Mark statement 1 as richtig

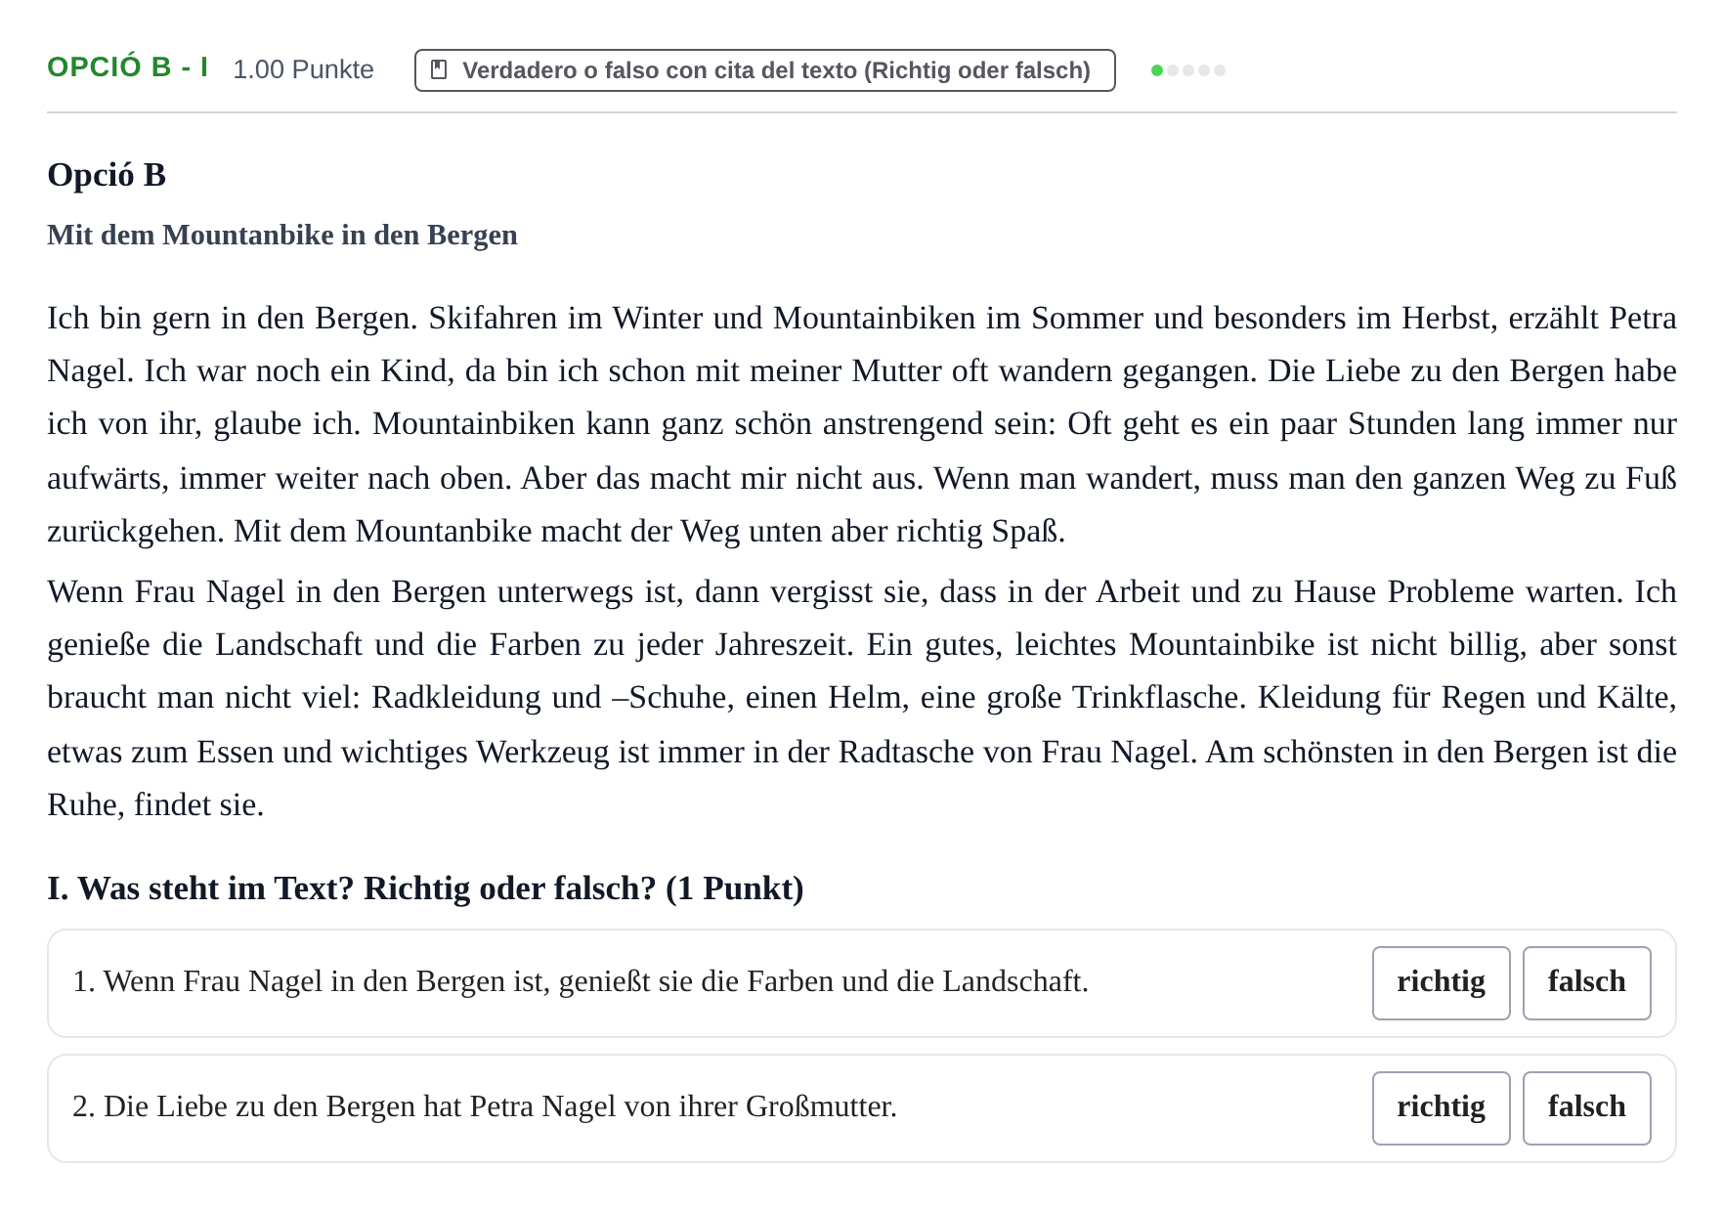click(1441, 982)
